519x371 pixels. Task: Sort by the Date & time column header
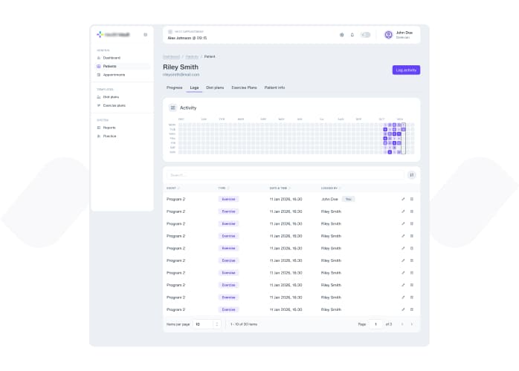tap(280, 188)
